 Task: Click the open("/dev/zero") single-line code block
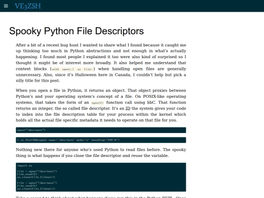(101, 130)
